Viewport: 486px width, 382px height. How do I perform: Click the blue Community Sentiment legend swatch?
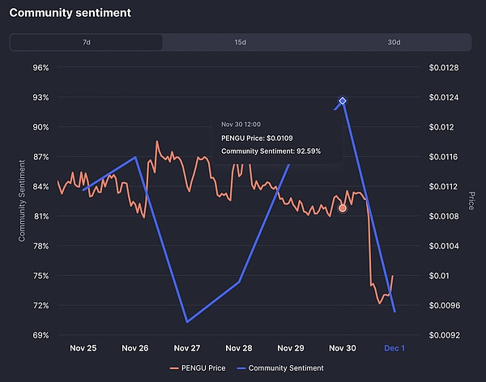(240, 367)
